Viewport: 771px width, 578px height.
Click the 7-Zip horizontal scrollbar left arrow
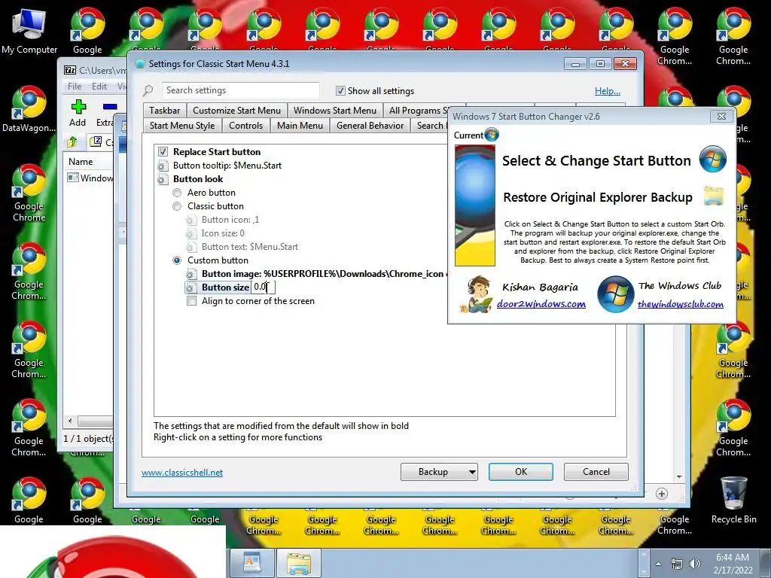[70, 421]
